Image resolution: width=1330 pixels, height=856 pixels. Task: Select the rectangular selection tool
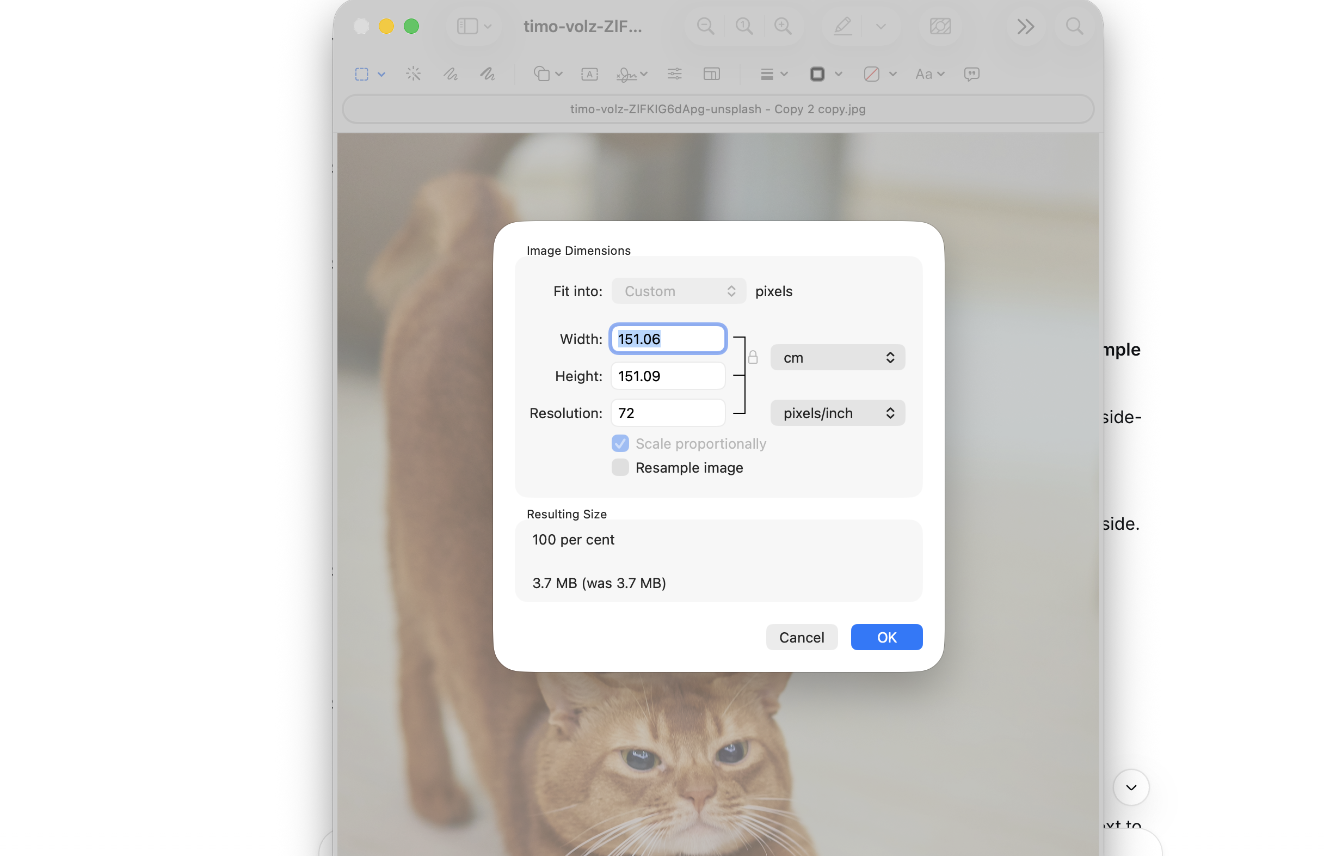point(361,74)
